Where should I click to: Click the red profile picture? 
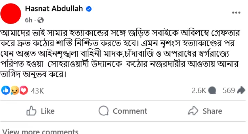click(x=11, y=13)
